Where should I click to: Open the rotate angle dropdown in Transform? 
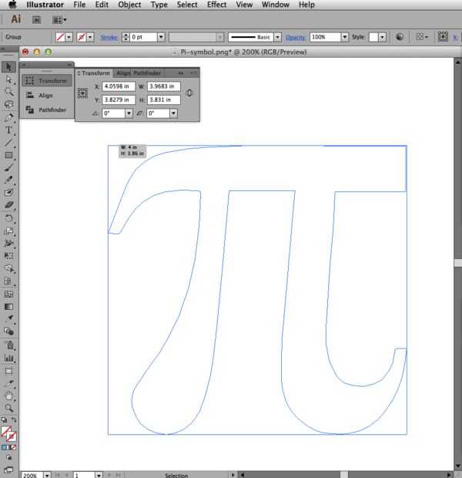[129, 113]
